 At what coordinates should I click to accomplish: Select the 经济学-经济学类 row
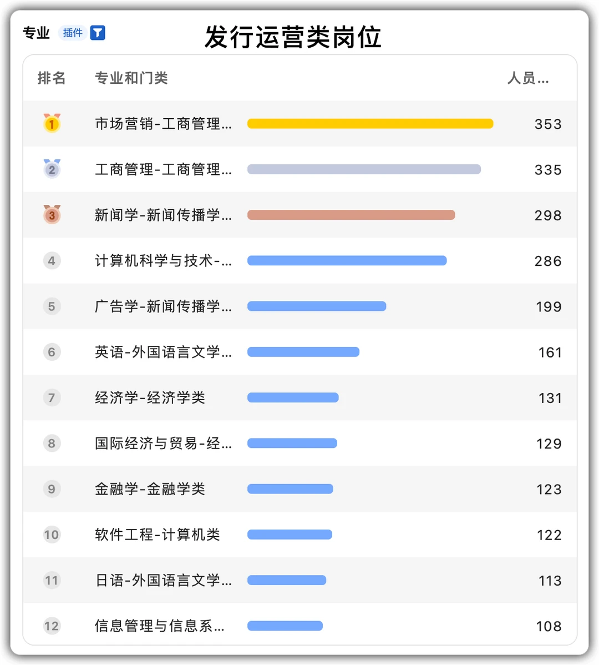150,397
